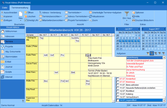
Task: Open Optionen settings icon
Action: [x=133, y=12]
